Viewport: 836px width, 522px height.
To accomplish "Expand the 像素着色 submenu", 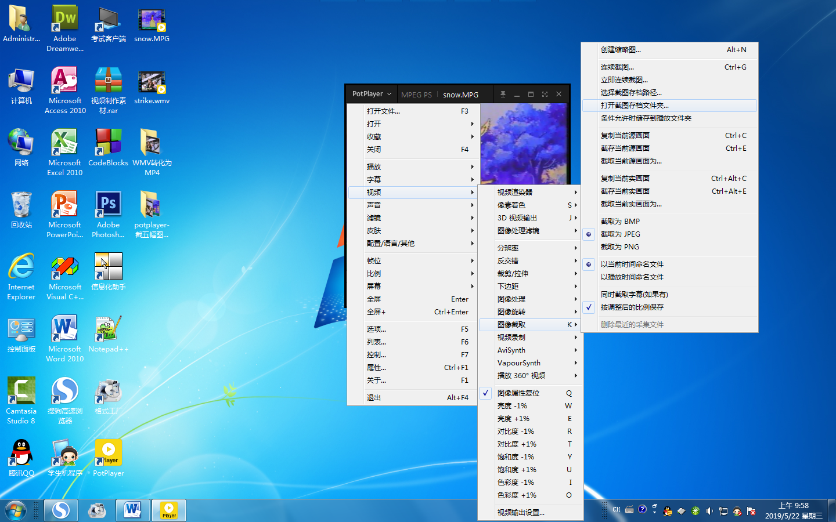I will 531,205.
